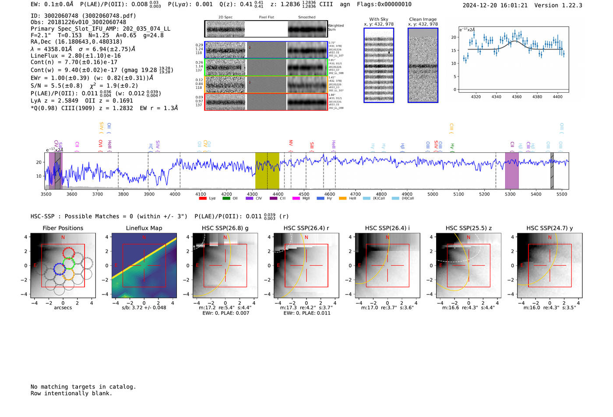Click the header z: 1.2836 value
613x417 pixels.
(x=293, y=4)
